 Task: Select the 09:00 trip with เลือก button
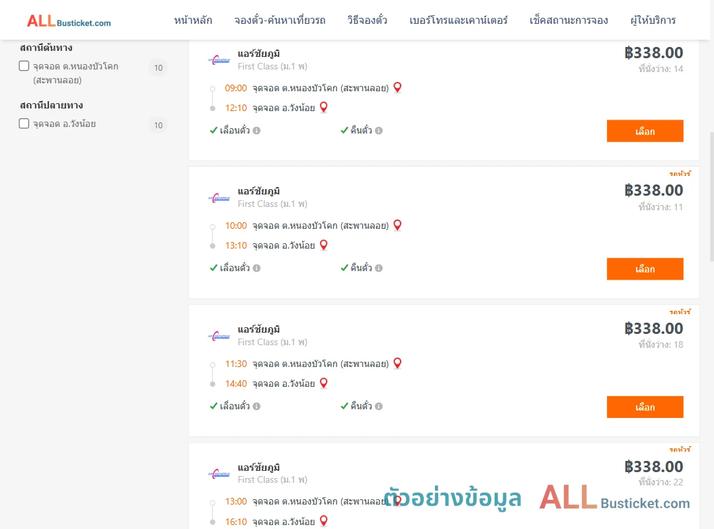645,131
